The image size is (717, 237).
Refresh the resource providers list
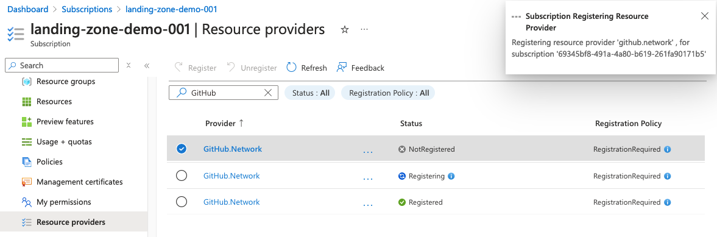(306, 68)
